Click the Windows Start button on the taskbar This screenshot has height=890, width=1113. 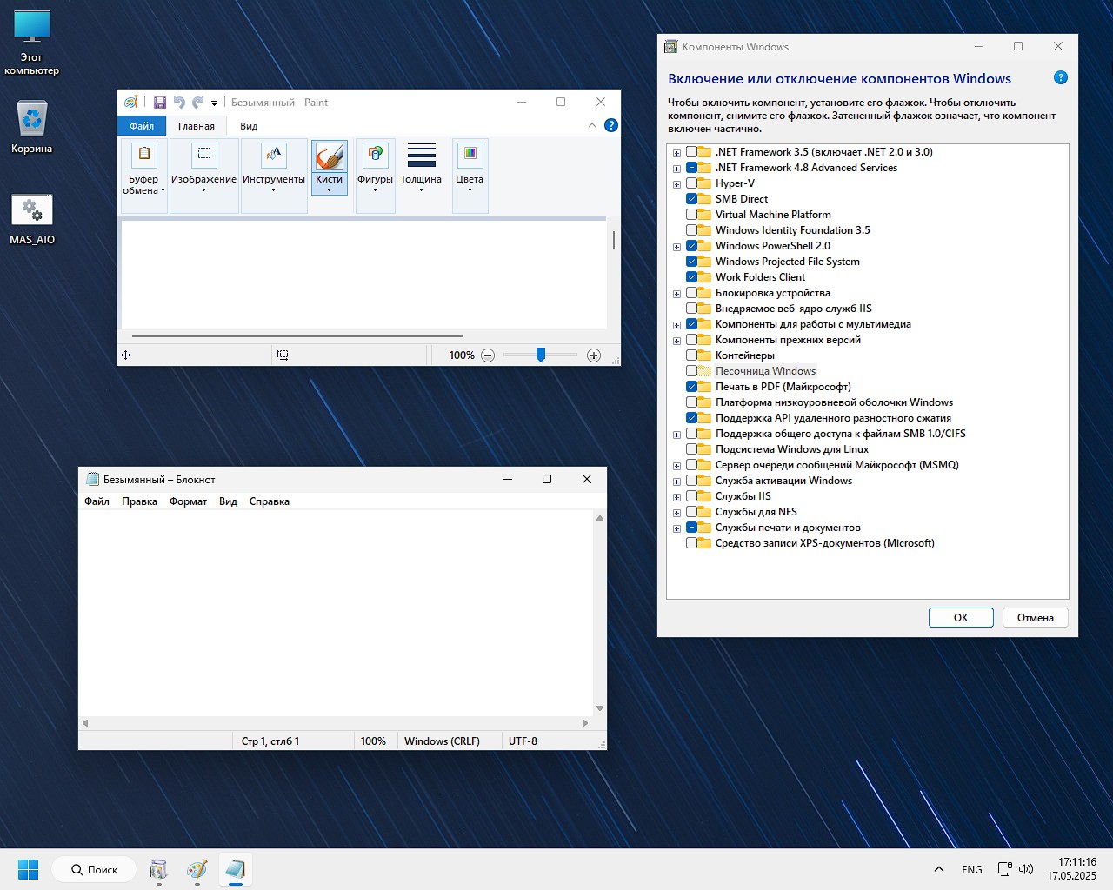28,869
